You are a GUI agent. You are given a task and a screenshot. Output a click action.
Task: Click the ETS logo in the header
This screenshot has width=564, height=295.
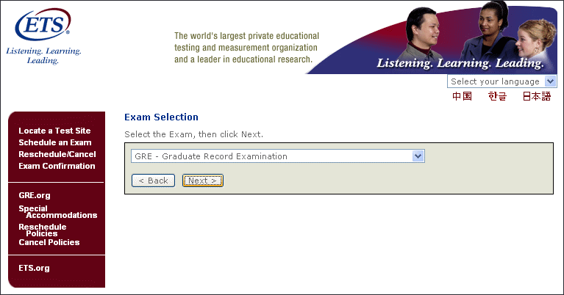tap(43, 23)
